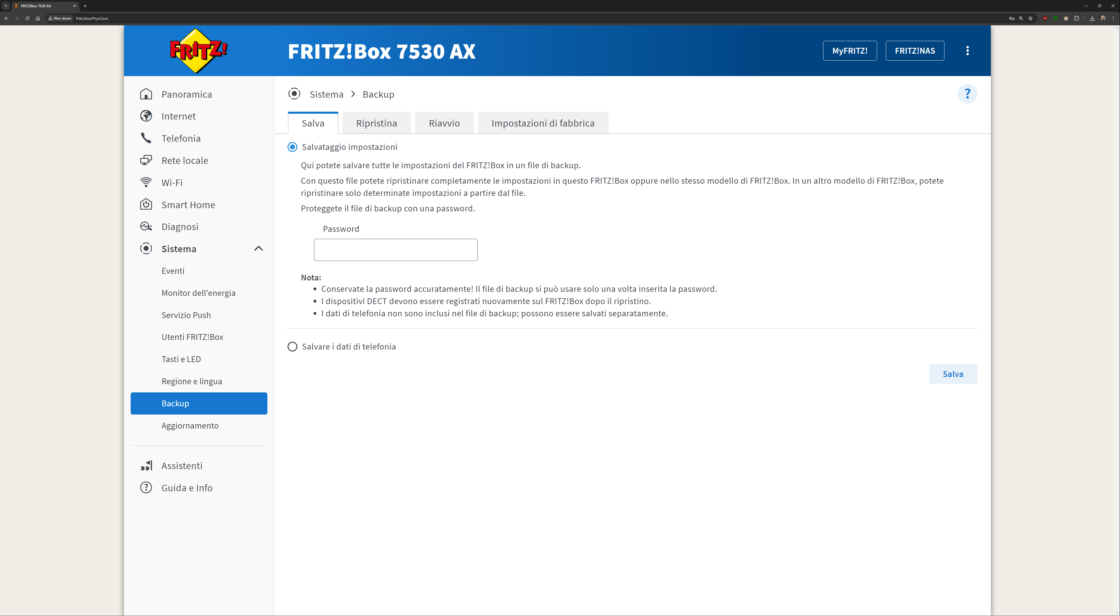Screen dimensions: 1120x616
Task: Switch to the Ripristina tab
Action: pos(376,123)
